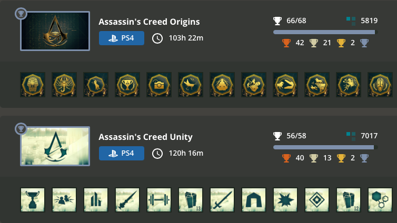Open the trophy cup icon in Unity
This screenshot has width=397, height=223.
(33, 200)
